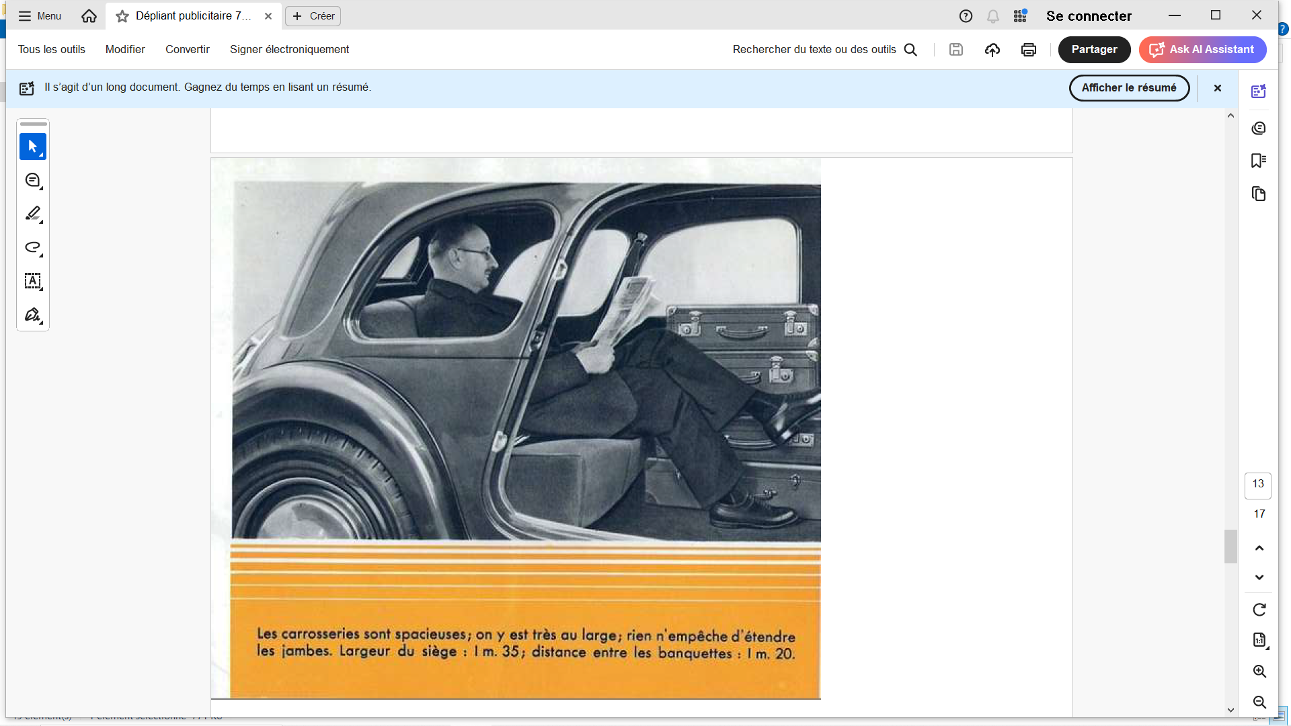Viewport: 1291px width, 726px height.
Task: Close the Dépliant publicitaire tab
Action: click(268, 16)
